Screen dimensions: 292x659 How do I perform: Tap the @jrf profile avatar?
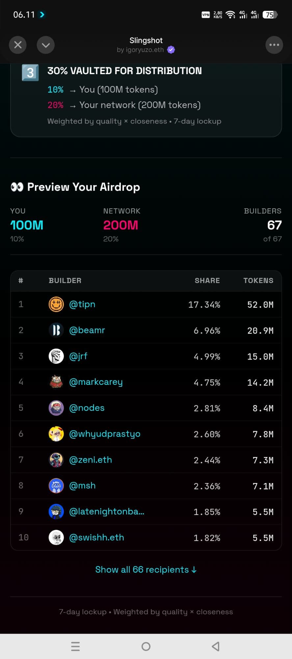click(x=56, y=356)
